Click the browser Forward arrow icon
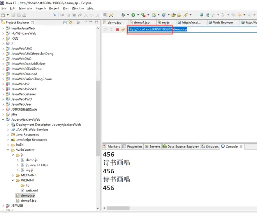257x213 pixels. (x=111, y=30)
